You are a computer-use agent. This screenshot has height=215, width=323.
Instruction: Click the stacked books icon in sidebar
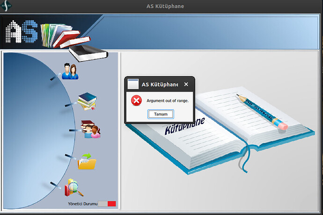(87, 102)
